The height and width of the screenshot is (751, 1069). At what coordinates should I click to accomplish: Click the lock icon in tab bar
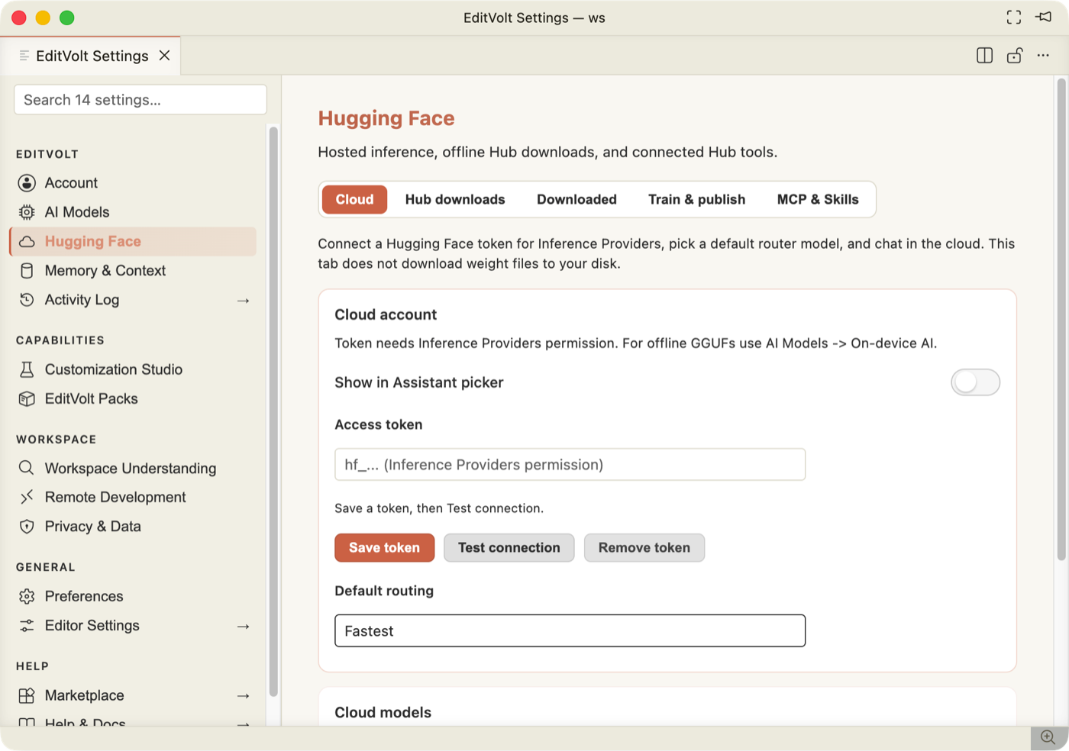(x=1015, y=56)
